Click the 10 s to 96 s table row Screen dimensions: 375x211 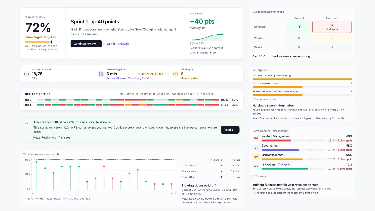(211, 171)
